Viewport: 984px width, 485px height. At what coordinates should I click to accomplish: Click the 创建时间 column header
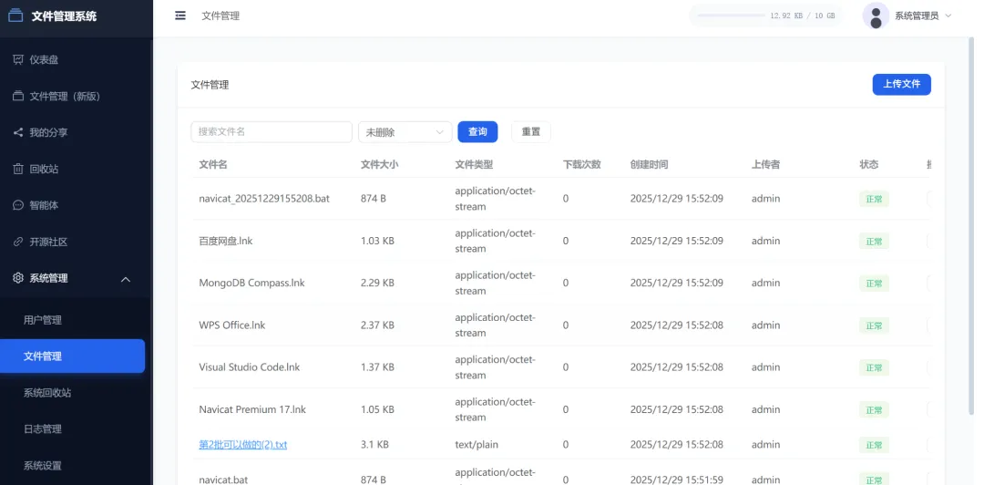pyautogui.click(x=649, y=165)
